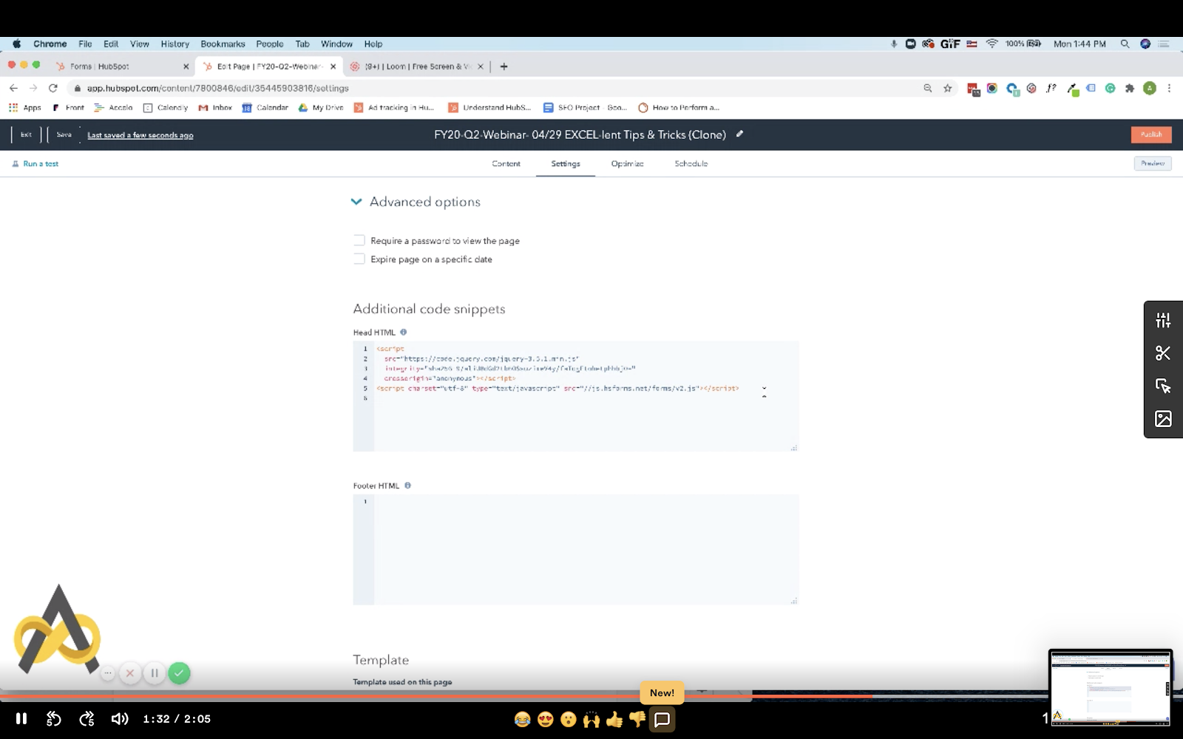Click the Run a test link
Image resolution: width=1183 pixels, height=739 pixels.
(35, 163)
